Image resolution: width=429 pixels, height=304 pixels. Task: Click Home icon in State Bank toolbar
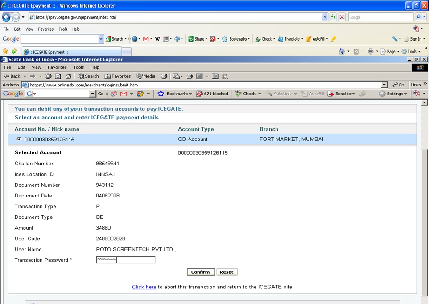(x=68, y=76)
